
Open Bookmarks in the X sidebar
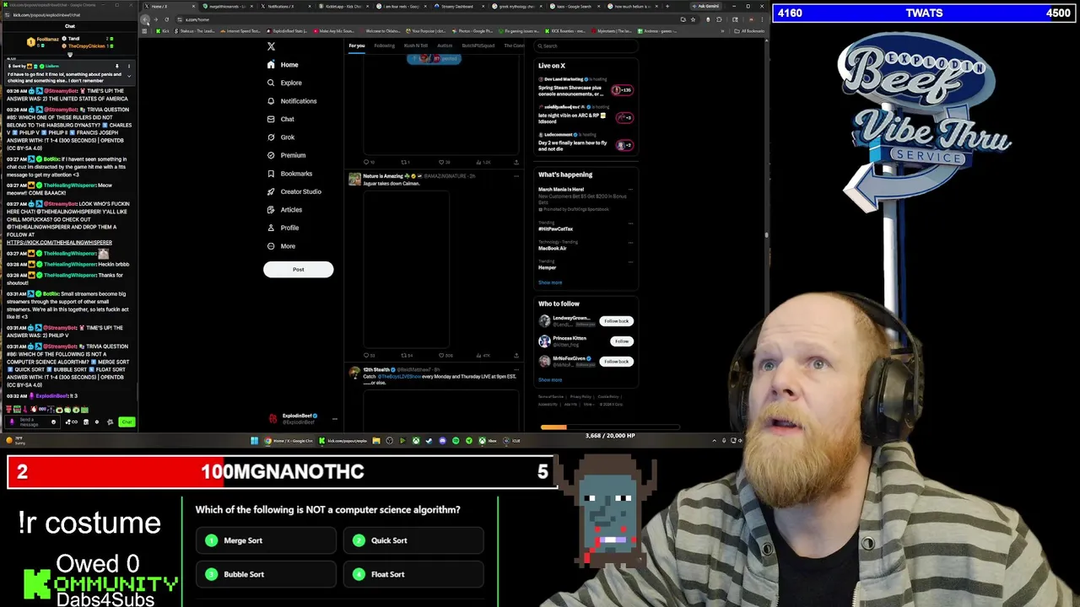tap(289, 174)
